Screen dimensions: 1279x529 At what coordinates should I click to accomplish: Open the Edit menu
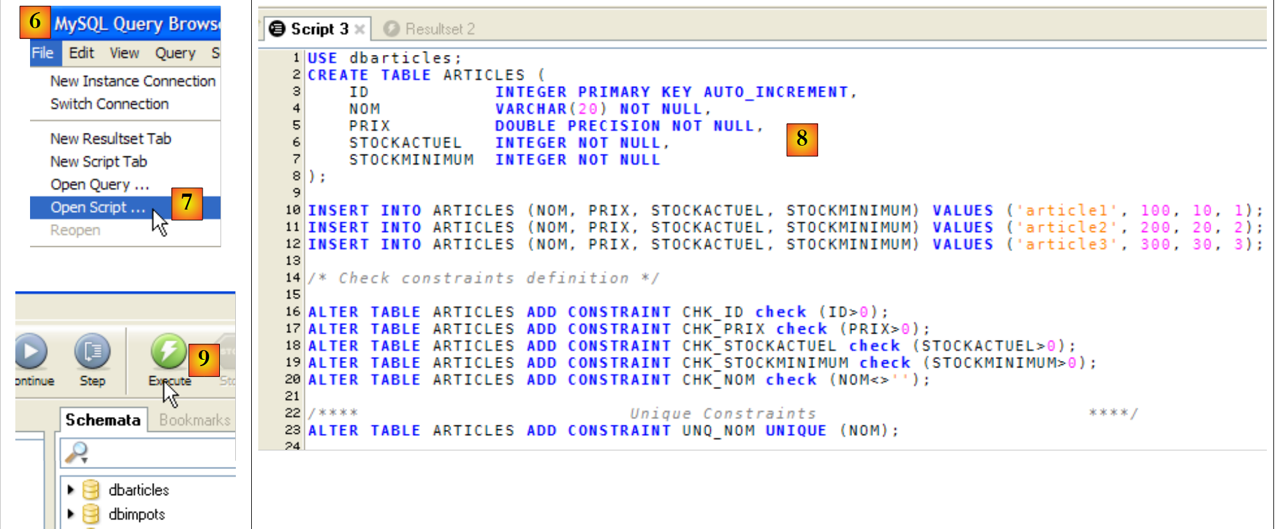tap(81, 53)
